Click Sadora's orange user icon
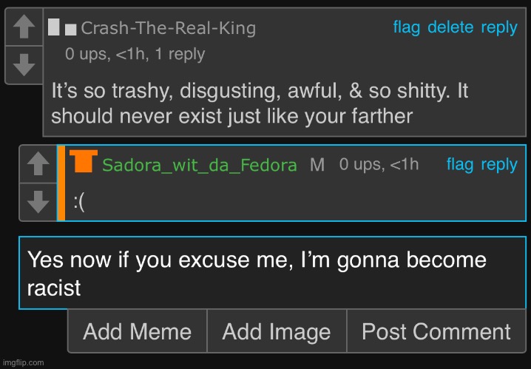 point(84,162)
